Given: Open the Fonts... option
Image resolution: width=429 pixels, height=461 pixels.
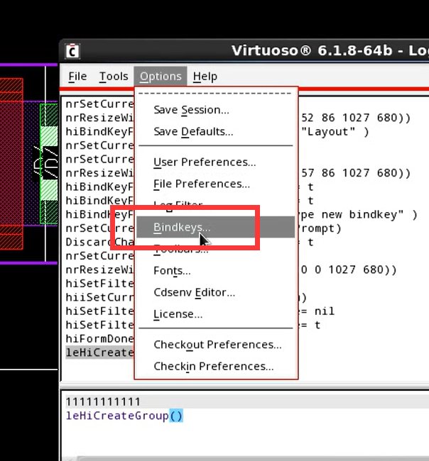Looking at the screenshot, I should pyautogui.click(x=172, y=271).
